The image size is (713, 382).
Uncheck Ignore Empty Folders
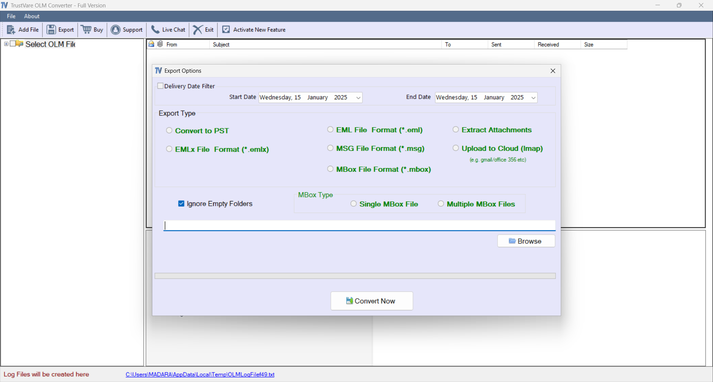click(x=181, y=204)
